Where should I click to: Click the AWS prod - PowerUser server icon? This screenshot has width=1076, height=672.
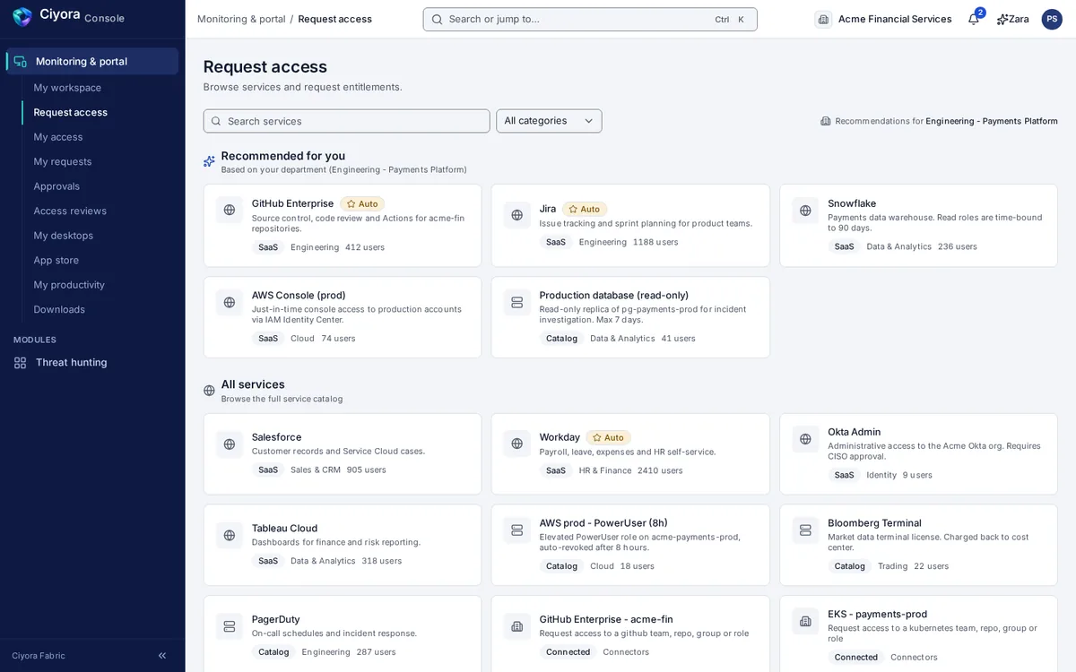[516, 530]
